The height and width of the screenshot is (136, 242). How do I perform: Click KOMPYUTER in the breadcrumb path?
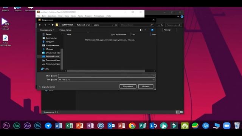coord(67,25)
